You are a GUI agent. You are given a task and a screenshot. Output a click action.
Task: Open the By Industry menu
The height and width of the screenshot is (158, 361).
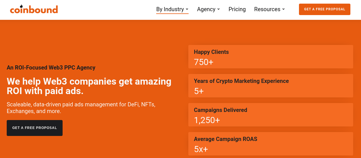click(x=170, y=9)
